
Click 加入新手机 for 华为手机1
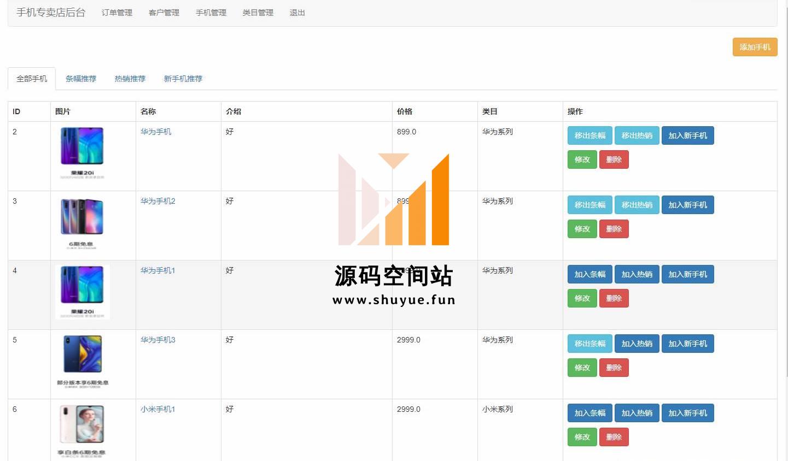pyautogui.click(x=687, y=274)
